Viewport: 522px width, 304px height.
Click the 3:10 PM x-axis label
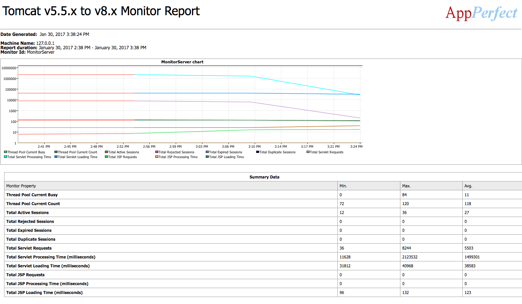(x=254, y=147)
